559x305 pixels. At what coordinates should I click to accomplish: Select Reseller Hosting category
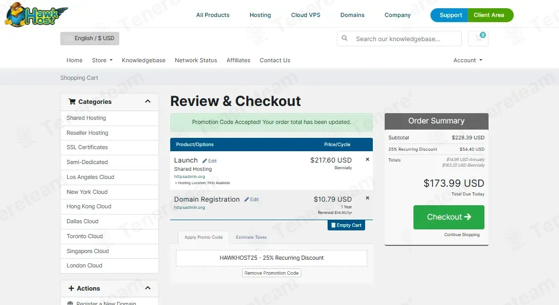pos(110,133)
